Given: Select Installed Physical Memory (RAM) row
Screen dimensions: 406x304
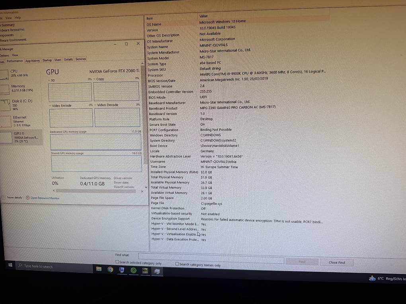Looking at the screenshot, I should 181,172.
